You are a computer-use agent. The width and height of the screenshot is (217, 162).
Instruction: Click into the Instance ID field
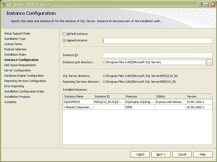pos(158,55)
